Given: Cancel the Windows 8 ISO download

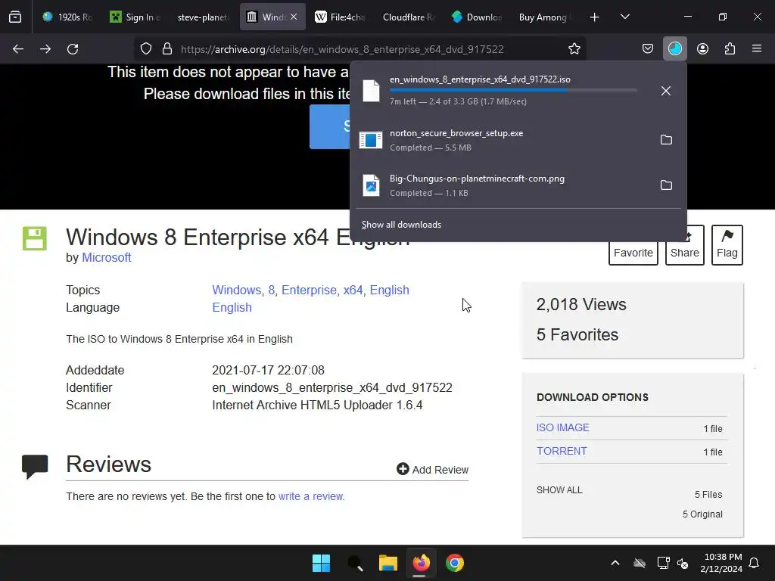Looking at the screenshot, I should pos(666,91).
